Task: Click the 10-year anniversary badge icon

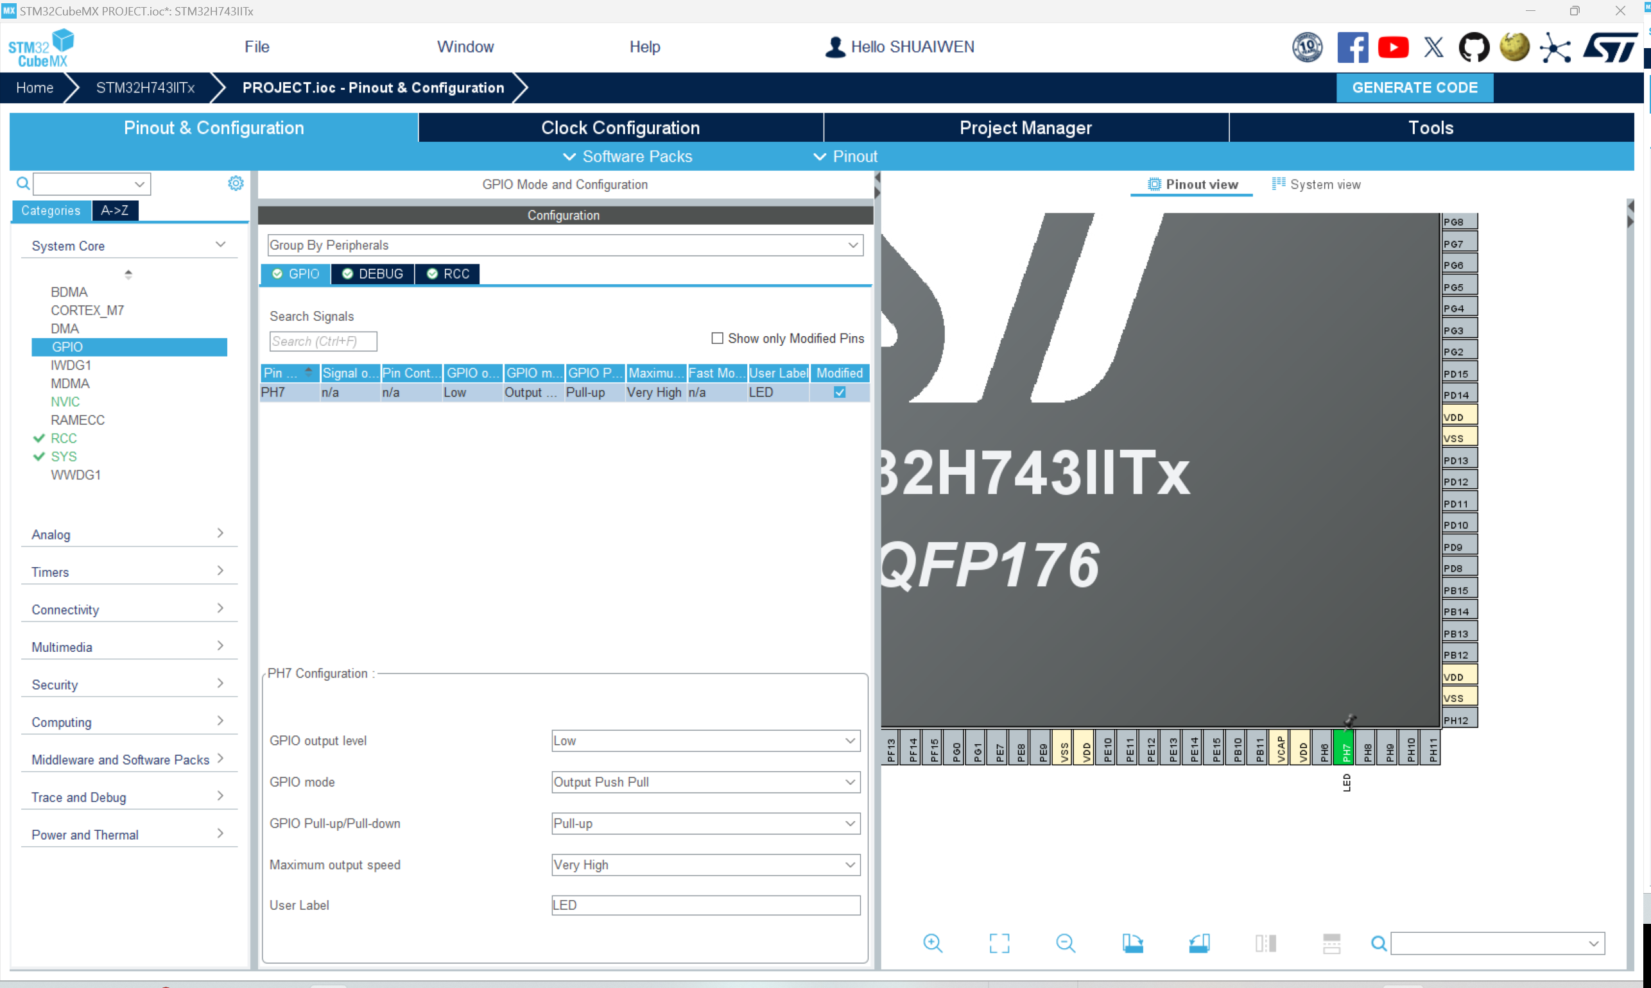Action: 1308,47
